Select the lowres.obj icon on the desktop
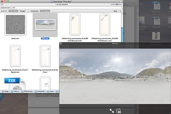The width and height of the screenshot is (171, 114). point(156,6)
